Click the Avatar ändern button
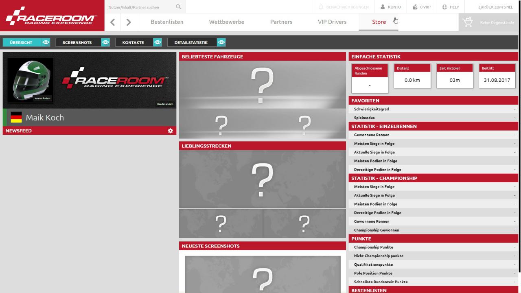The width and height of the screenshot is (521, 293). [x=43, y=98]
